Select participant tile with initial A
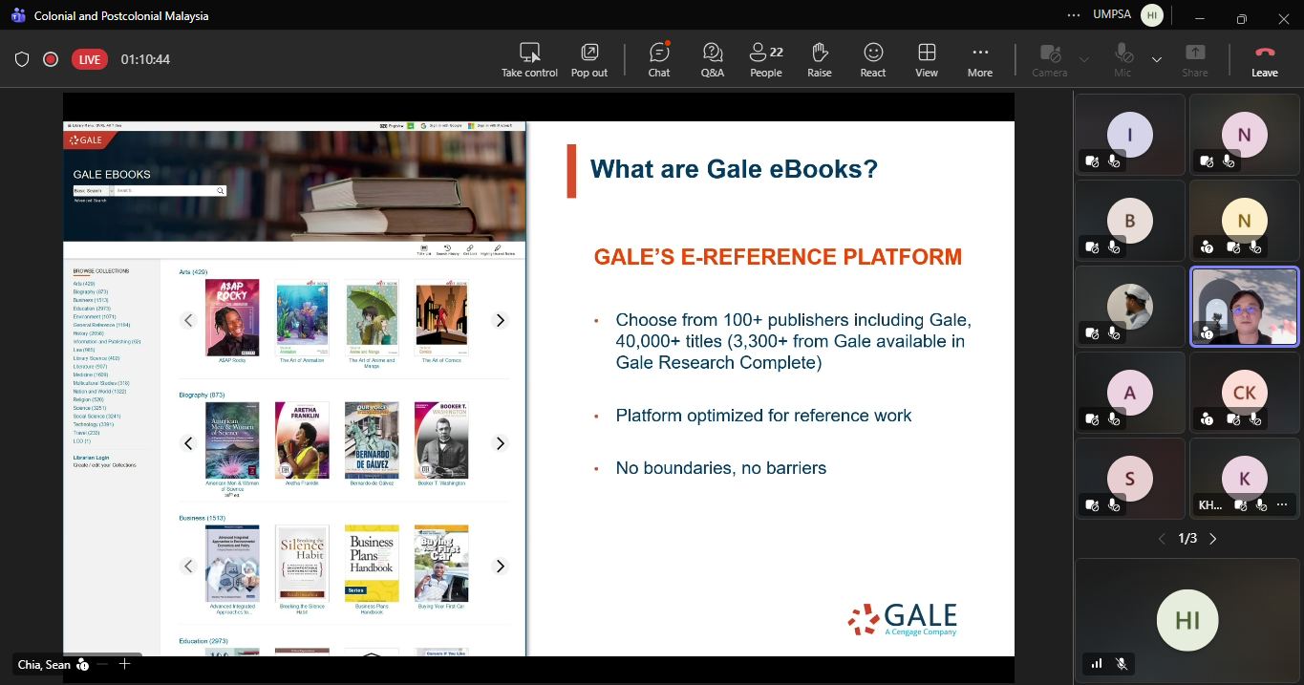 [x=1129, y=393]
